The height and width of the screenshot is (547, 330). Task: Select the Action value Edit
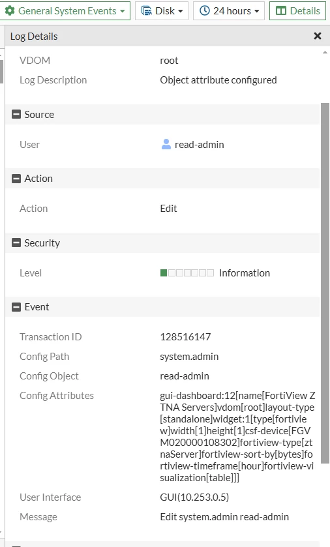[x=168, y=208]
